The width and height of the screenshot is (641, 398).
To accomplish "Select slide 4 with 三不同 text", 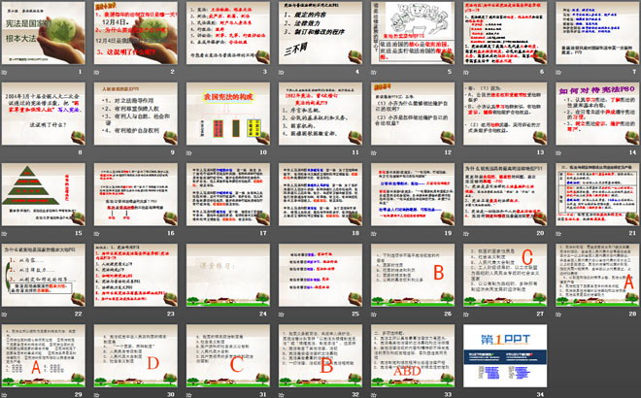I will (x=320, y=33).
